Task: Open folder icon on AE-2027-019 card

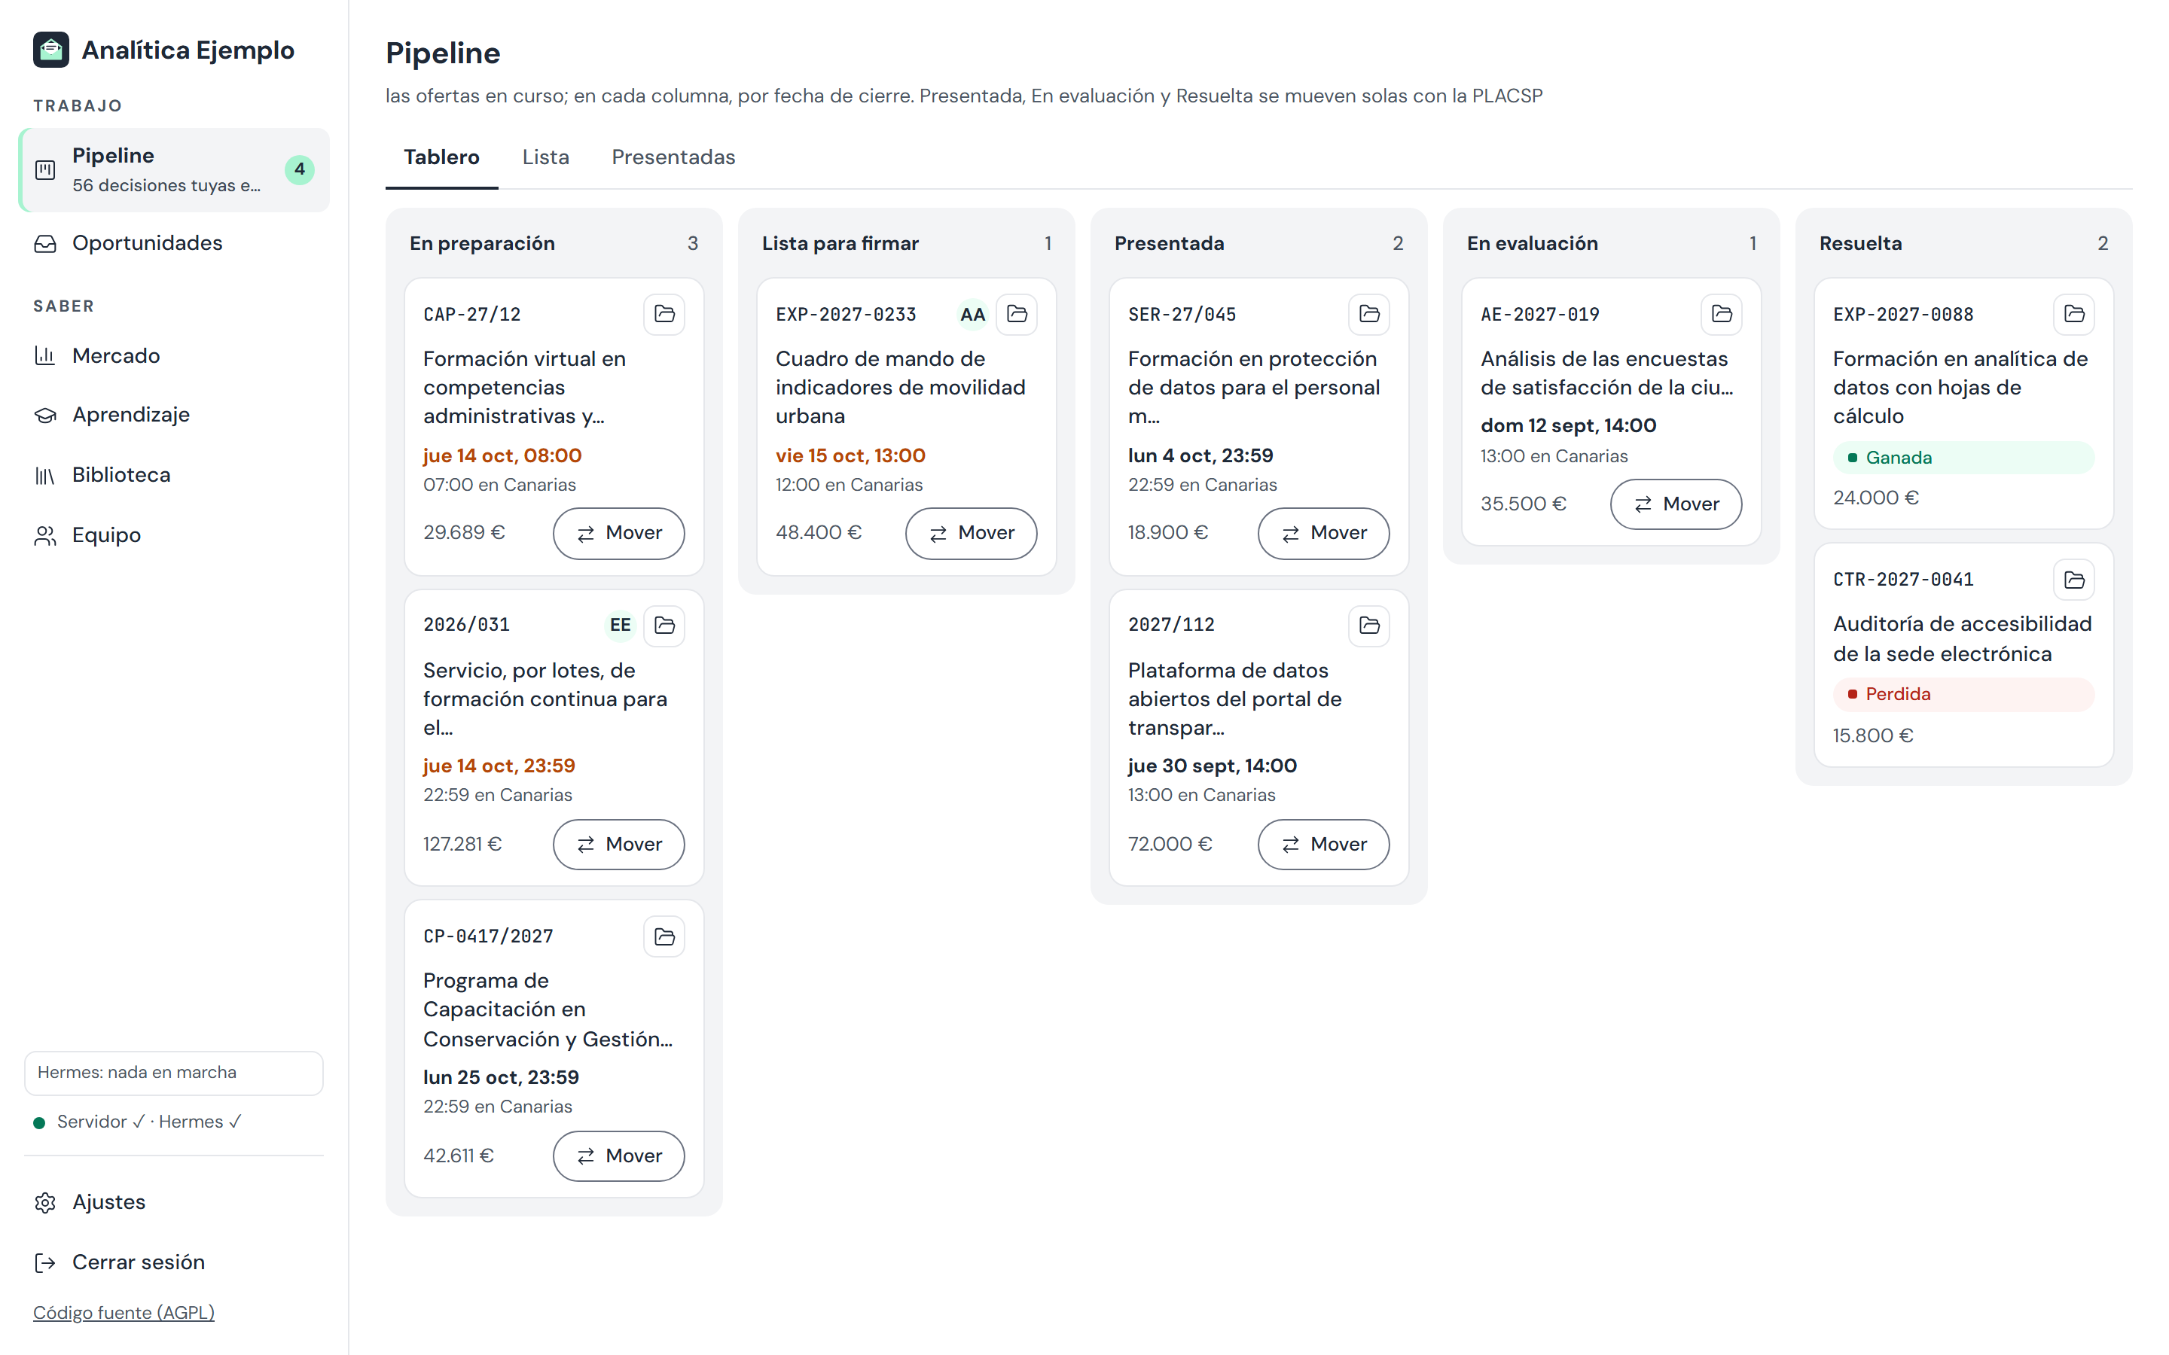Action: 1721,314
